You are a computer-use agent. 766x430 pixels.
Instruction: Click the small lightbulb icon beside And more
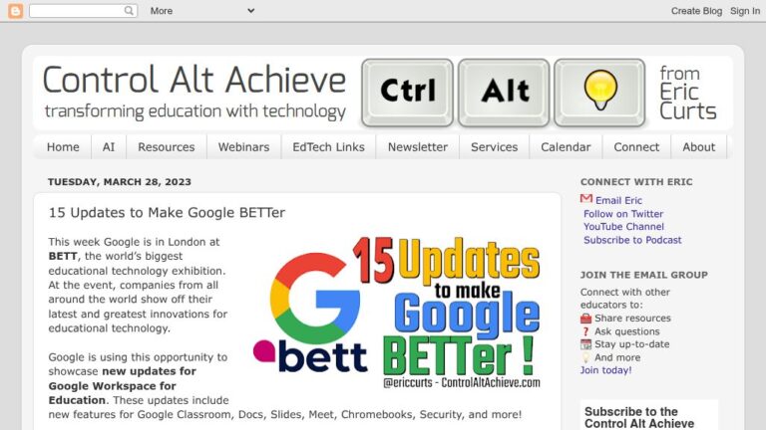tap(585, 357)
